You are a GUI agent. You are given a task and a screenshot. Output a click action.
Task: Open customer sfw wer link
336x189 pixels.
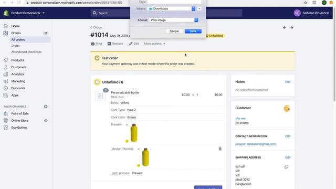tap(240, 118)
